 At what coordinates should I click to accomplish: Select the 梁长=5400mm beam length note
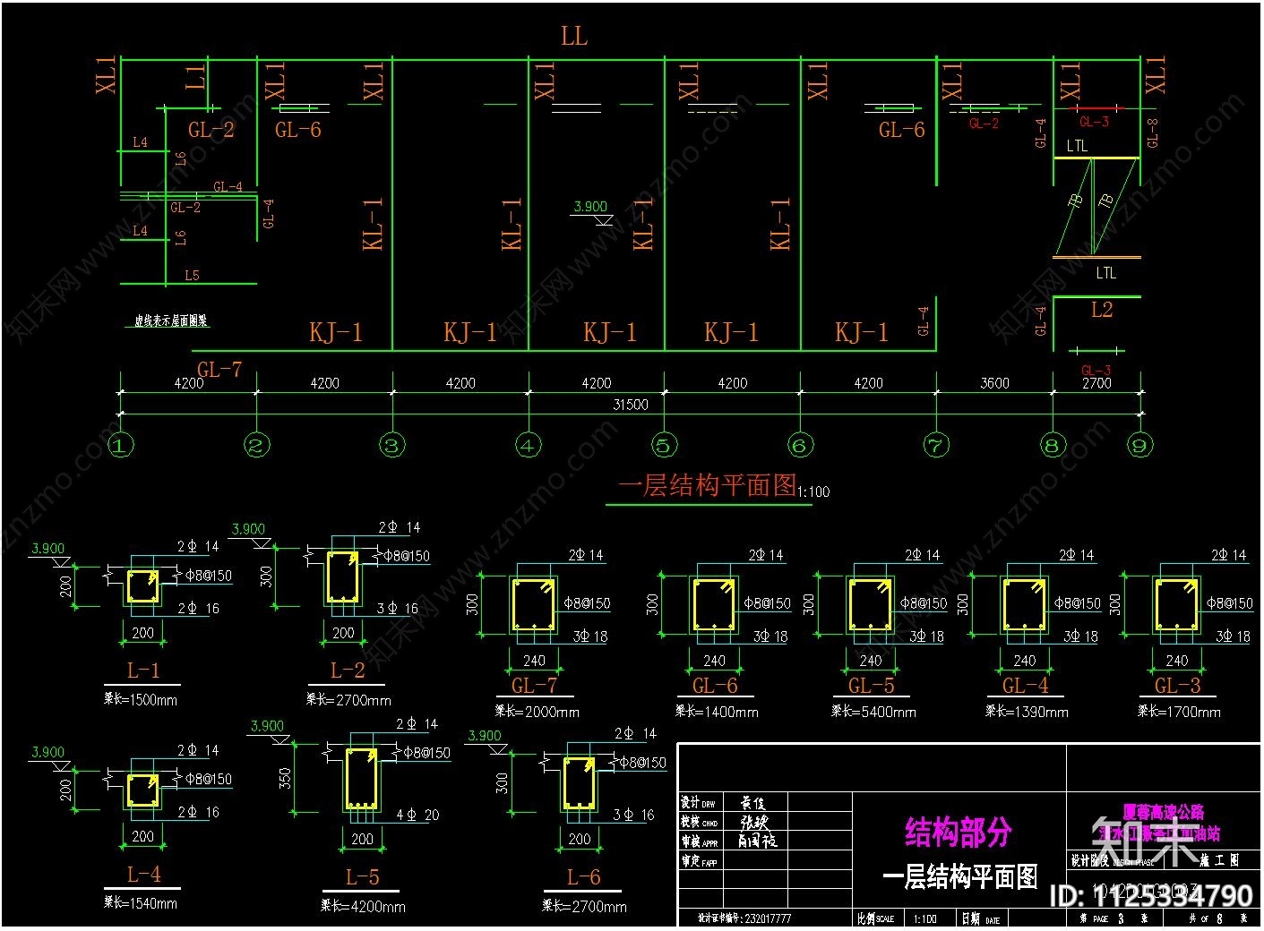pos(873,712)
